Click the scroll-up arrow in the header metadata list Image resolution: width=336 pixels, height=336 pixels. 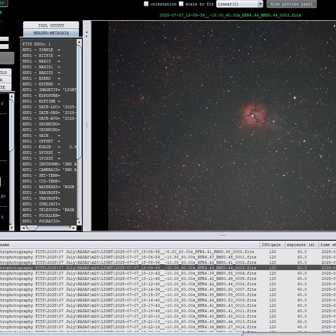click(x=79, y=42)
